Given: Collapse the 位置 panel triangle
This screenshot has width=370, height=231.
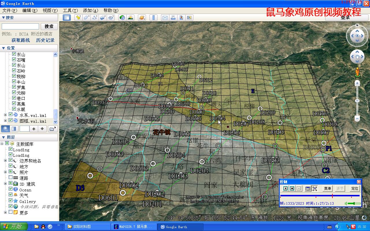Looking at the screenshot, I should [3, 48].
